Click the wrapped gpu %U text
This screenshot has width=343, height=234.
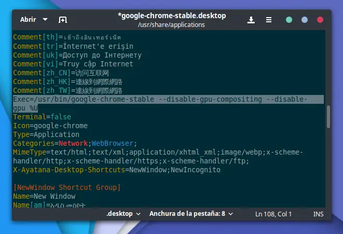pos(25,108)
